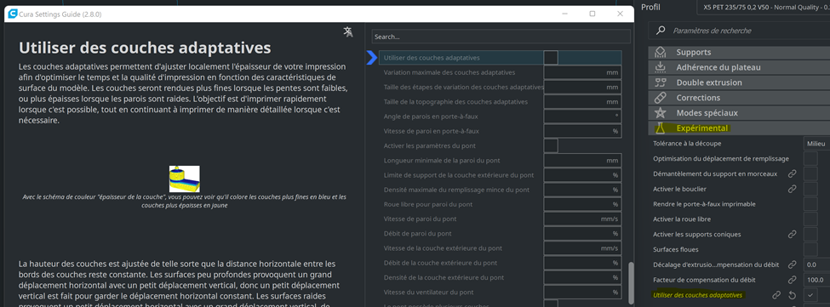Open guide entry Vitesse de paroi du pont
The height and width of the screenshot is (307, 830).
coord(420,219)
